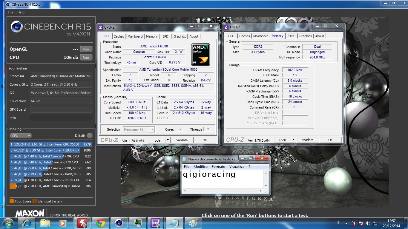This screenshot has width=408, height=229.
Task: Run the CPU benchmark test
Action: [x=86, y=58]
